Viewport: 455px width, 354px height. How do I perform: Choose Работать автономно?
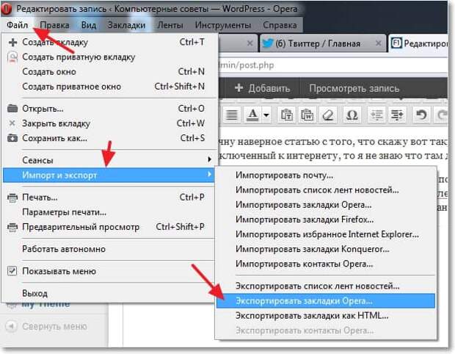(109, 249)
